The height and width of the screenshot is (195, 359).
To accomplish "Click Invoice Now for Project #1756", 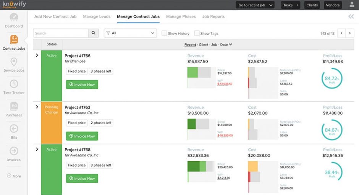I will point(82,84).
